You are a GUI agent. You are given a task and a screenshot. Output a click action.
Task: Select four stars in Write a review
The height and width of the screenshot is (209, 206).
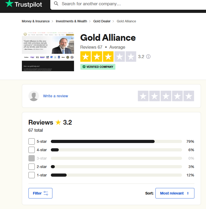point(177,96)
